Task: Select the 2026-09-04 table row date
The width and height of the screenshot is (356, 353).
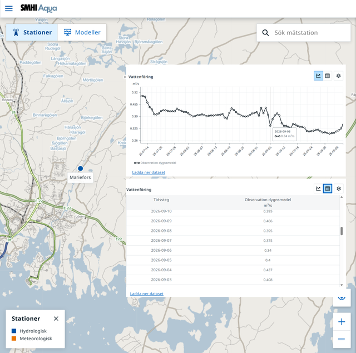Action: pyautogui.click(x=161, y=270)
